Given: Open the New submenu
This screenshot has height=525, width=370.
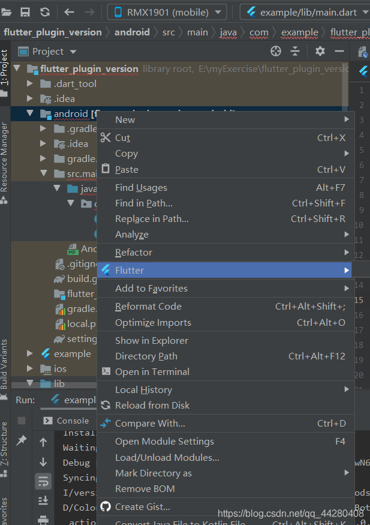Looking at the screenshot, I should click(225, 120).
